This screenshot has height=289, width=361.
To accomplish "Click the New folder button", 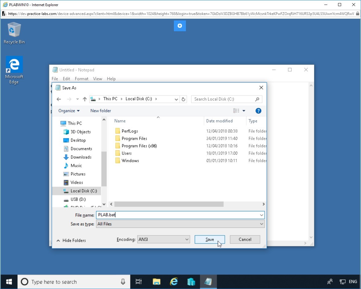I will 100,111.
